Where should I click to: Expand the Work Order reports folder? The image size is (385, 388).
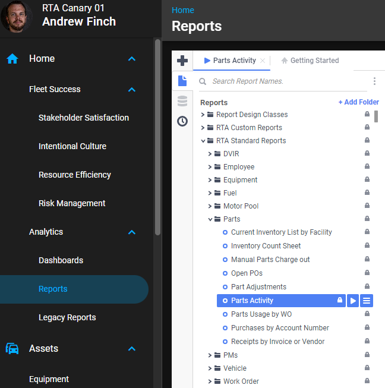tap(210, 381)
